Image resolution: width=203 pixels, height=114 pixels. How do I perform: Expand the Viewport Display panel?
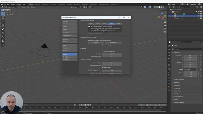[178, 97]
